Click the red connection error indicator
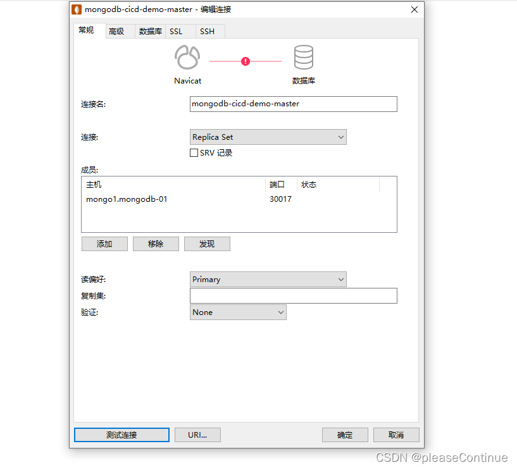This screenshot has height=470, width=517. pyautogui.click(x=246, y=61)
